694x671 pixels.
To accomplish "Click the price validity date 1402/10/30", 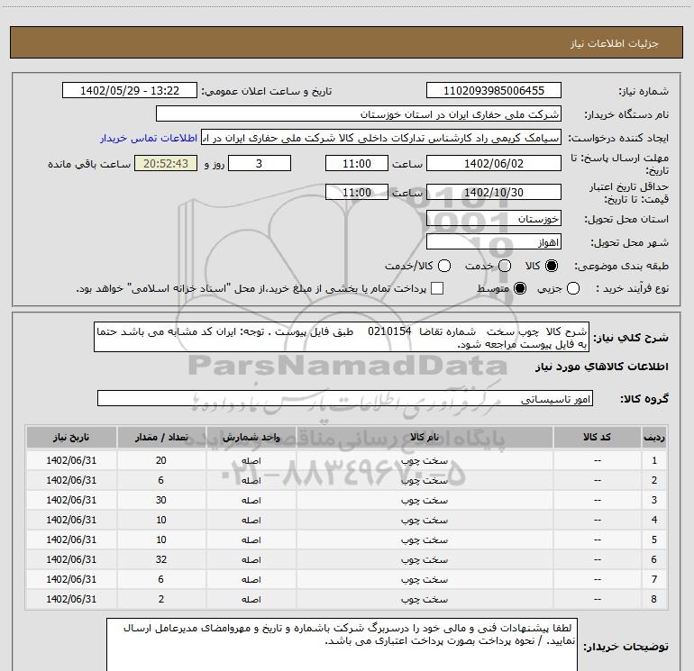I will pyautogui.click(x=493, y=193).
